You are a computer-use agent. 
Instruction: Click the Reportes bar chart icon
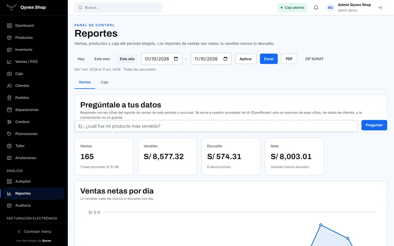(9, 194)
